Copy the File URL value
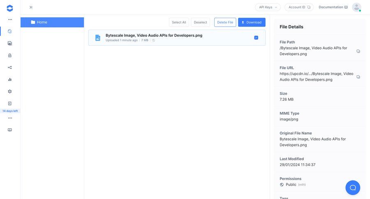370x199 pixels. (358, 77)
